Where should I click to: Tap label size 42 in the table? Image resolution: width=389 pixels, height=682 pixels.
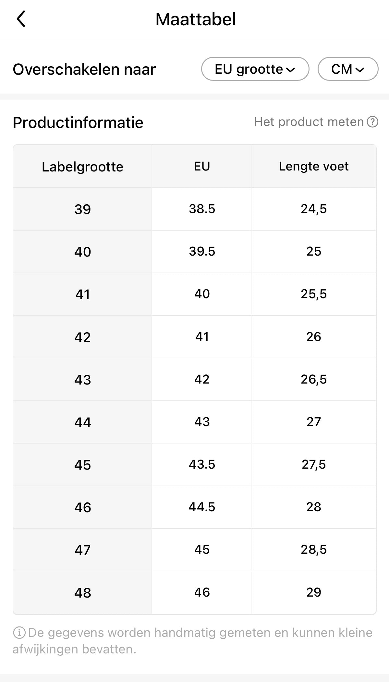(x=82, y=337)
